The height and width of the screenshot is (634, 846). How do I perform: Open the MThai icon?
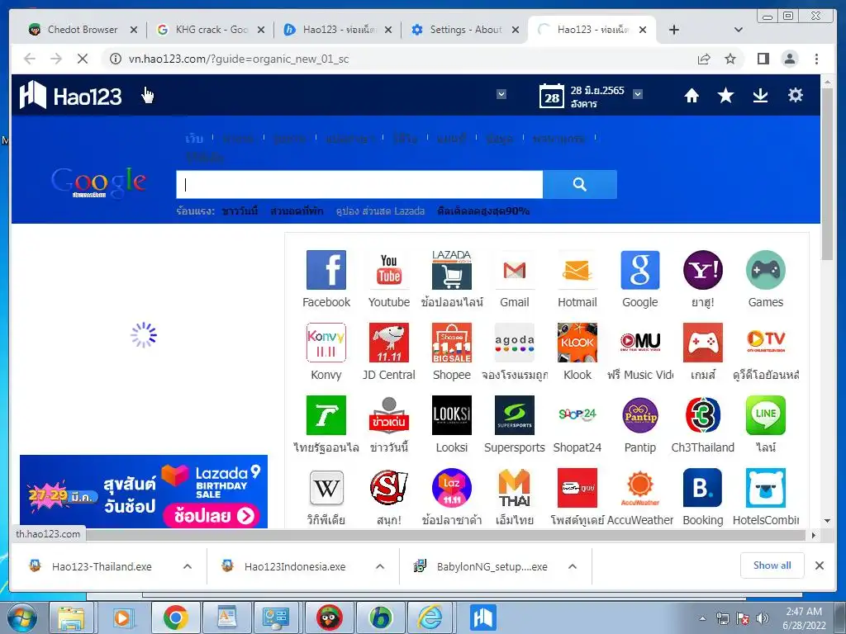pyautogui.click(x=514, y=488)
